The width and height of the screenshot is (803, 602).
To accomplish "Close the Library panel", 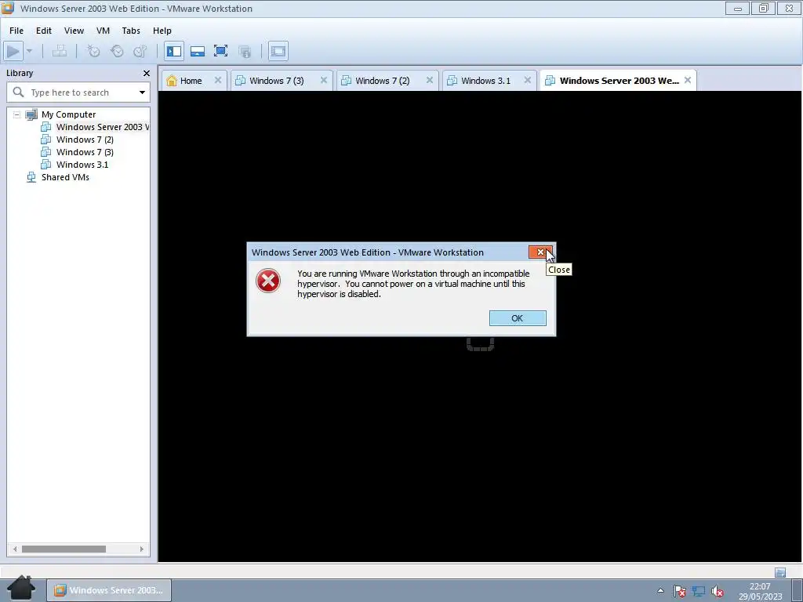I will point(147,73).
